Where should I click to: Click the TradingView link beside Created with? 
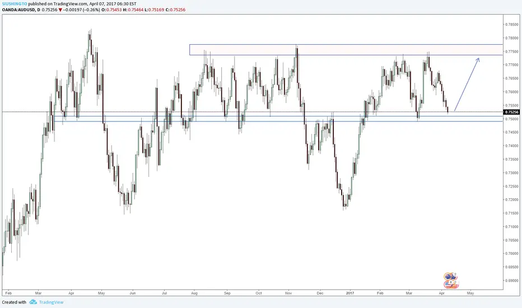point(52,302)
